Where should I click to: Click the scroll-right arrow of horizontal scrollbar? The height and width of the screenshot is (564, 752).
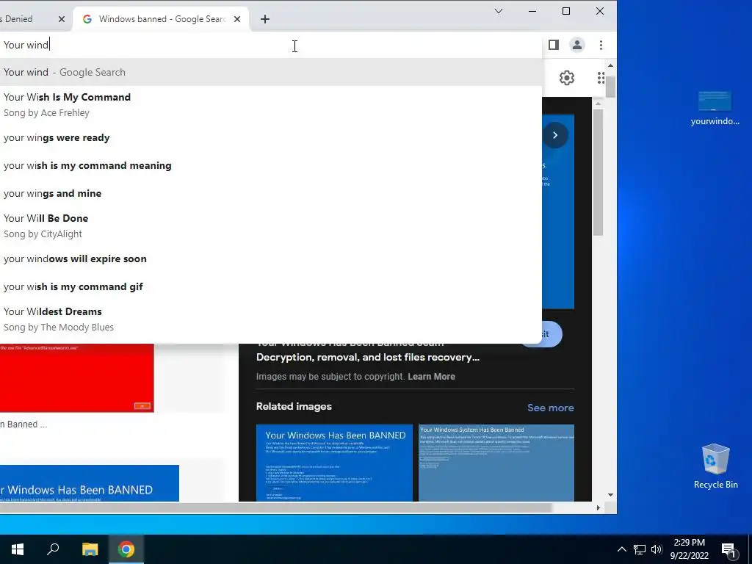click(x=598, y=507)
